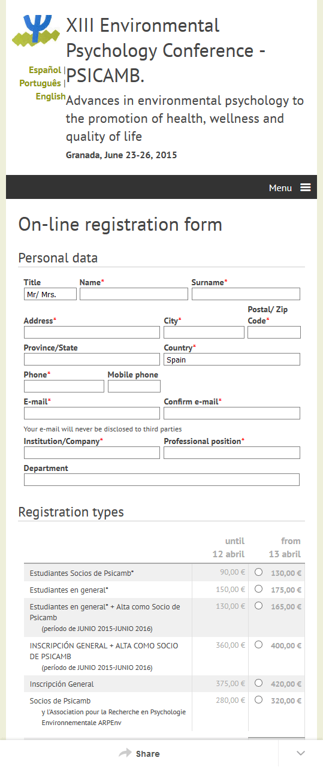Viewport: 323px width, 767px height.
Task: Click the Share arrow icon
Action: coord(125,753)
